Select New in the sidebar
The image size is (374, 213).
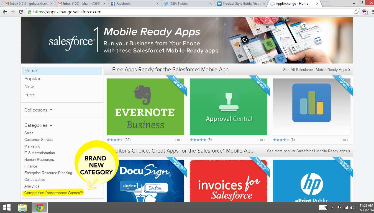pyautogui.click(x=29, y=87)
